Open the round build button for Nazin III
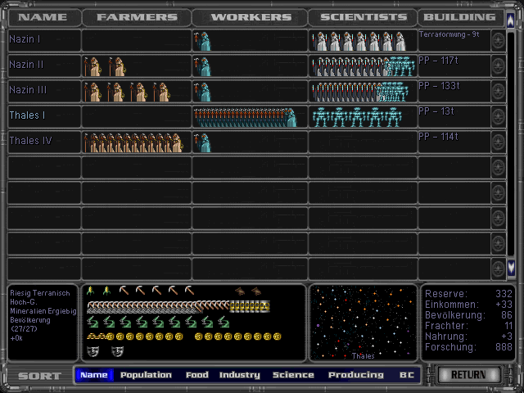Image resolution: width=524 pixels, height=393 pixels. coord(498,92)
